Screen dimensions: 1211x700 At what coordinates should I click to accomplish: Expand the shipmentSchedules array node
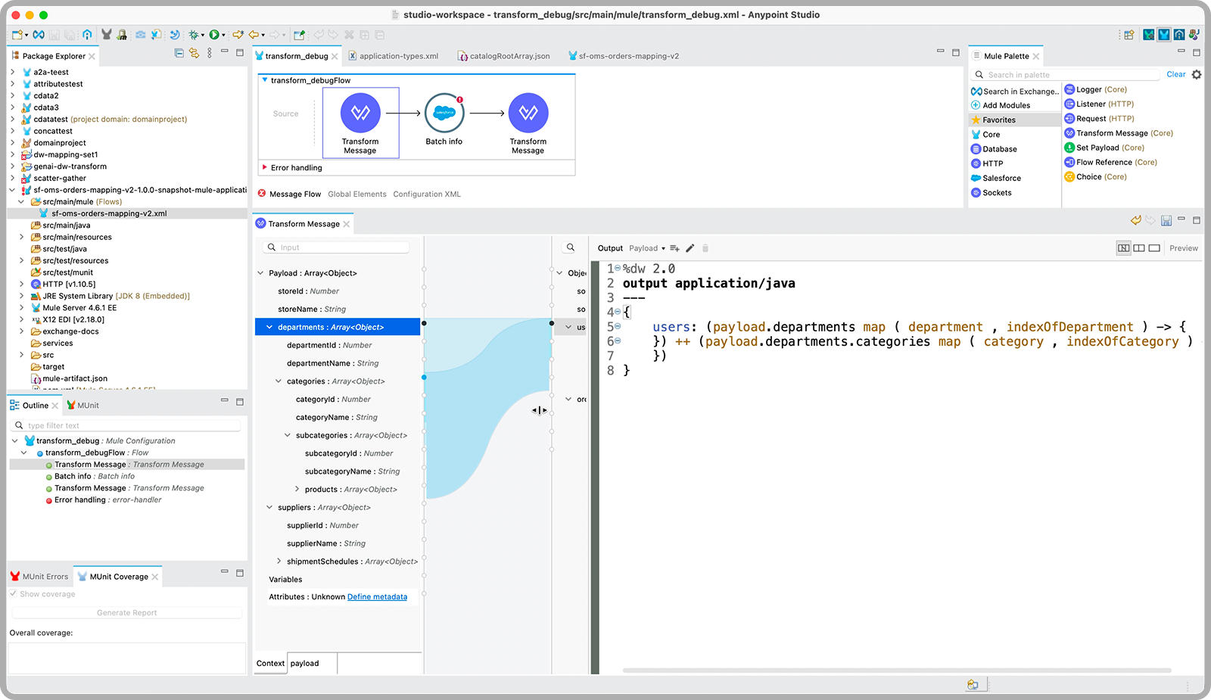279,562
